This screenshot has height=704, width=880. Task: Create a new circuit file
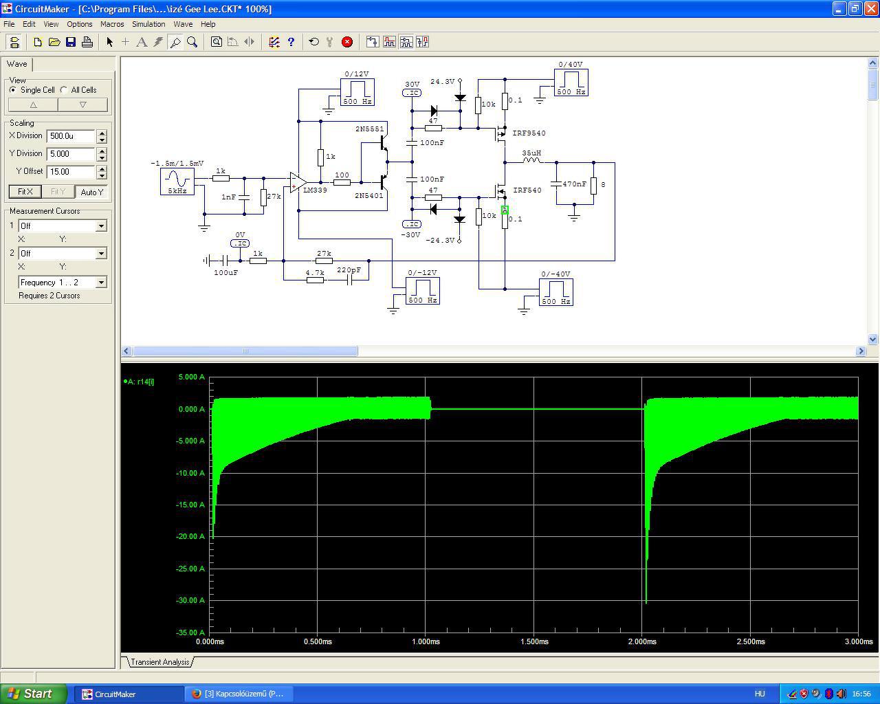coord(38,42)
